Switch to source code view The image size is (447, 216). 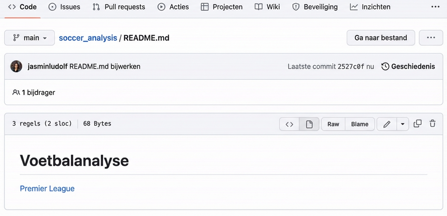point(289,124)
